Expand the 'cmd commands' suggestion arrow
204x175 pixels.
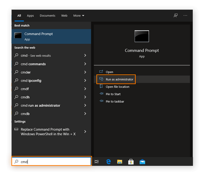[85, 64]
